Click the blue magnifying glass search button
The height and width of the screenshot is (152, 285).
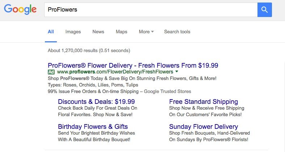click(x=264, y=10)
